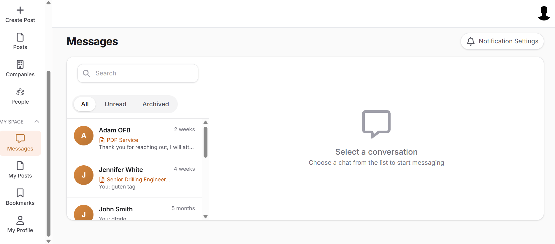Click the search magnifier icon
The image size is (555, 244).
click(x=86, y=73)
